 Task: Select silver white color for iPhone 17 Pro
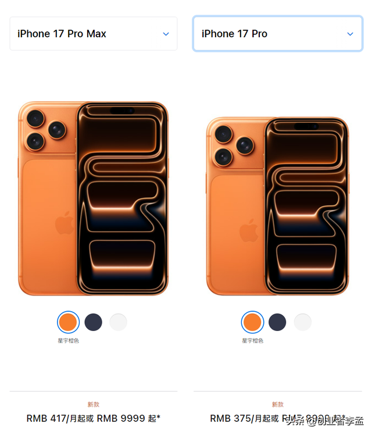303,322
